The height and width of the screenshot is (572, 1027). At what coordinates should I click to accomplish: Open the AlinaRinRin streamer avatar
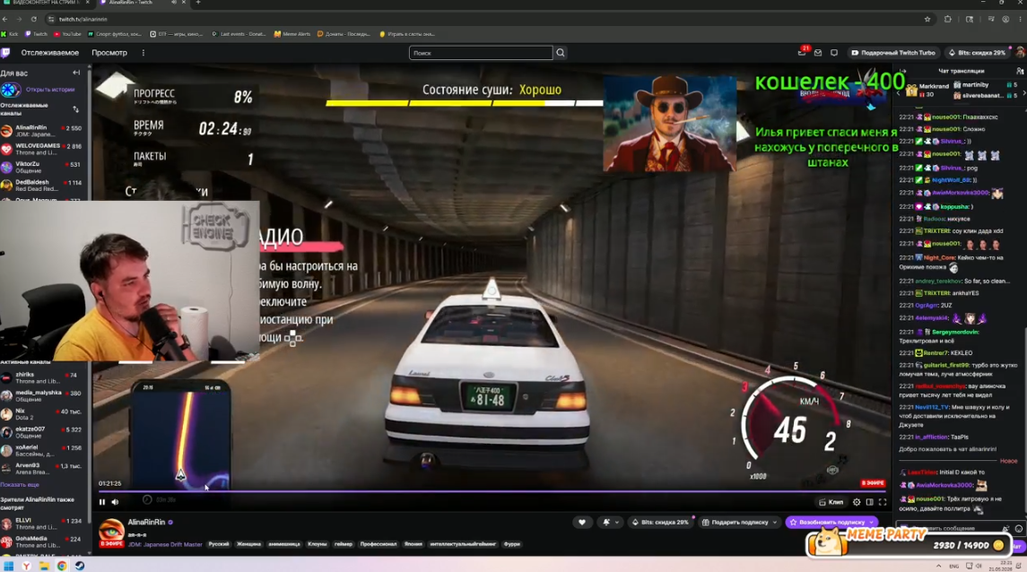coord(111,532)
